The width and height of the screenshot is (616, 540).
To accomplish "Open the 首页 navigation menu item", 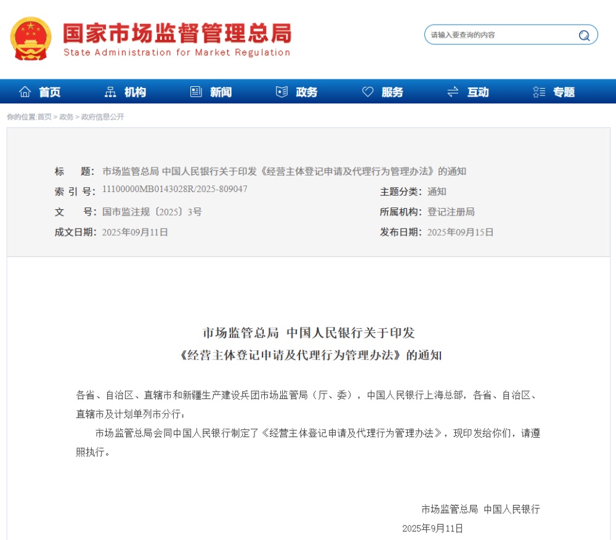I will click(50, 92).
